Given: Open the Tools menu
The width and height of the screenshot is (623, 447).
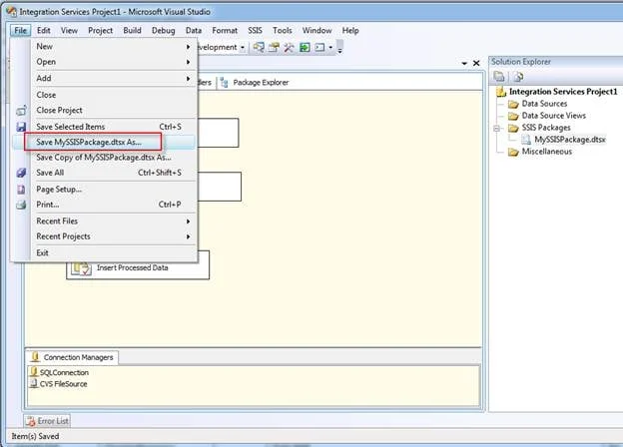Looking at the screenshot, I should pos(283,31).
